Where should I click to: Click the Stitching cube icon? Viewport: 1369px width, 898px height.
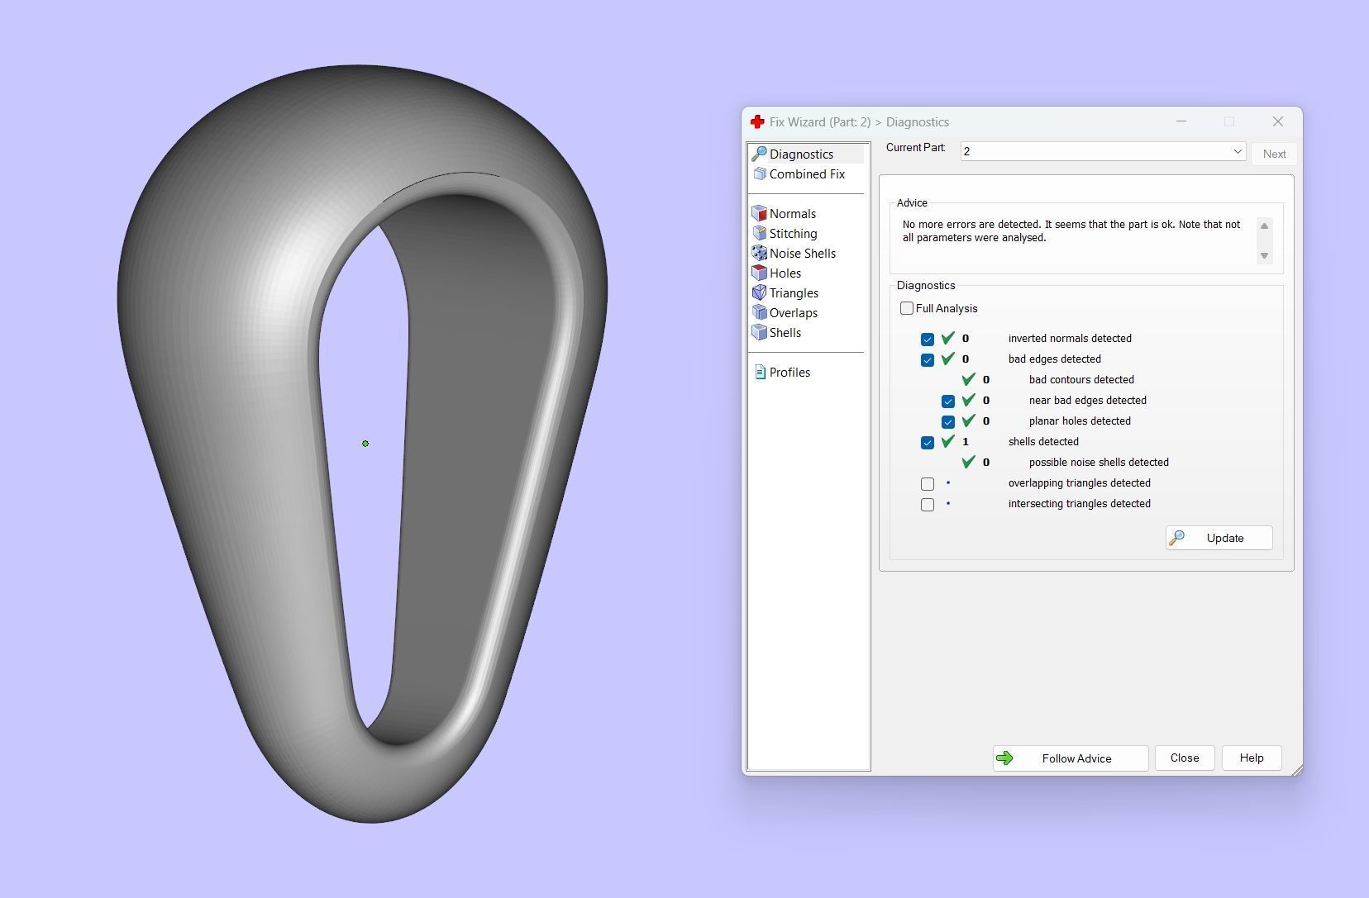(759, 233)
